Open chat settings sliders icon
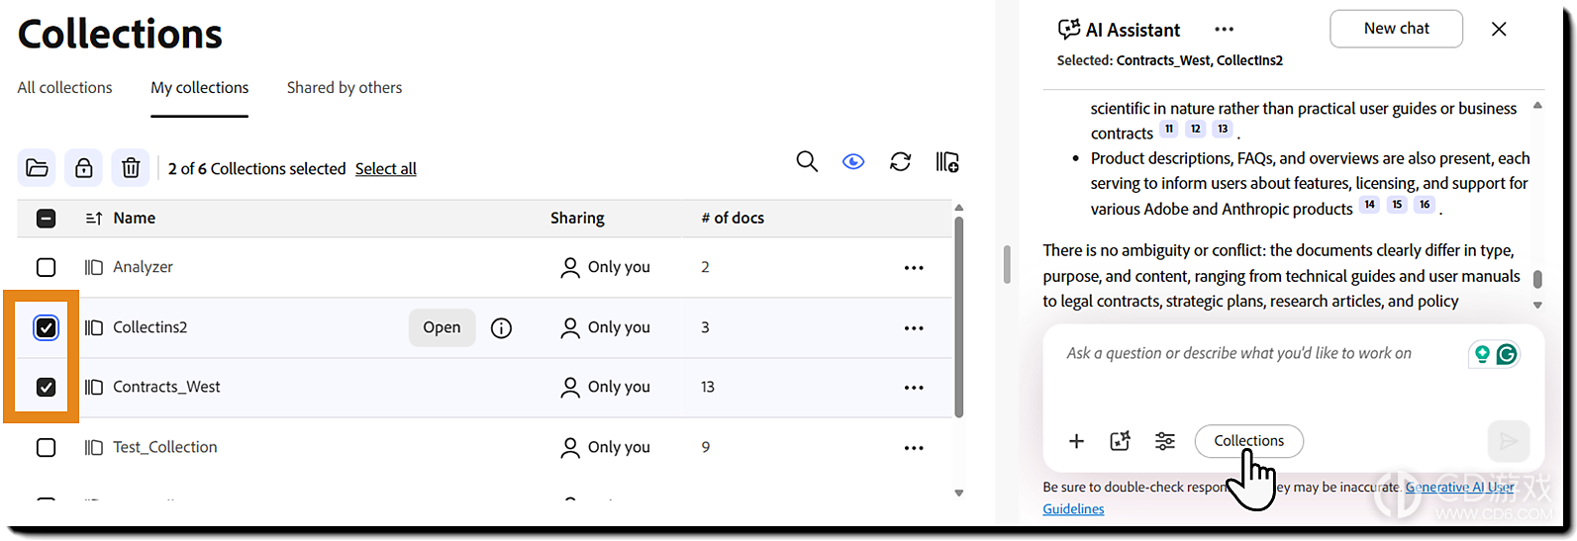This screenshot has height=541, width=1577. 1165,441
